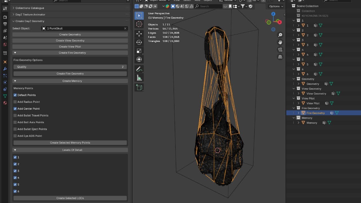Viewport: 361px width, 203px height.
Task: Open the Object properties orange square tab
Action: (x=5, y=62)
